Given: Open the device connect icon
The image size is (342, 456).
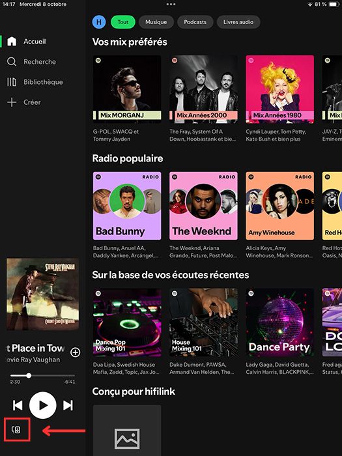Looking at the screenshot, I should [x=16, y=430].
